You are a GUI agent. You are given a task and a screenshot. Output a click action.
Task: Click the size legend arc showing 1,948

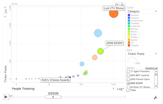(x=132, y=60)
